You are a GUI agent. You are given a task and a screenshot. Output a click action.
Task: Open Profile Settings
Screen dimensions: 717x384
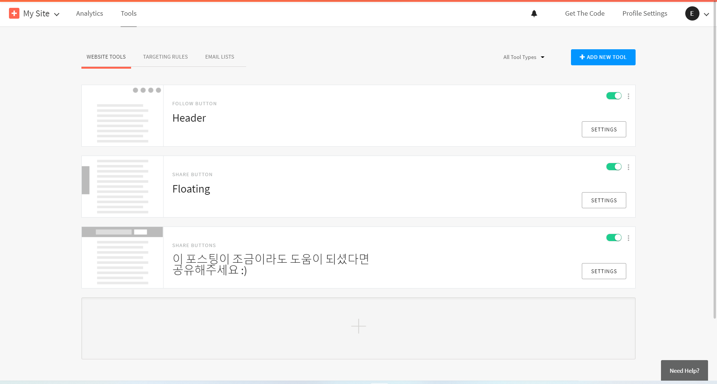pyautogui.click(x=645, y=13)
